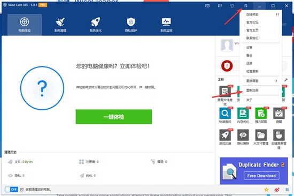Click the user avatar picture
The height and width of the screenshot is (196, 294).
coord(227,45)
